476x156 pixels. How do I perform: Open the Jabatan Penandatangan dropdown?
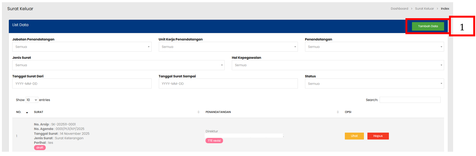(82, 47)
